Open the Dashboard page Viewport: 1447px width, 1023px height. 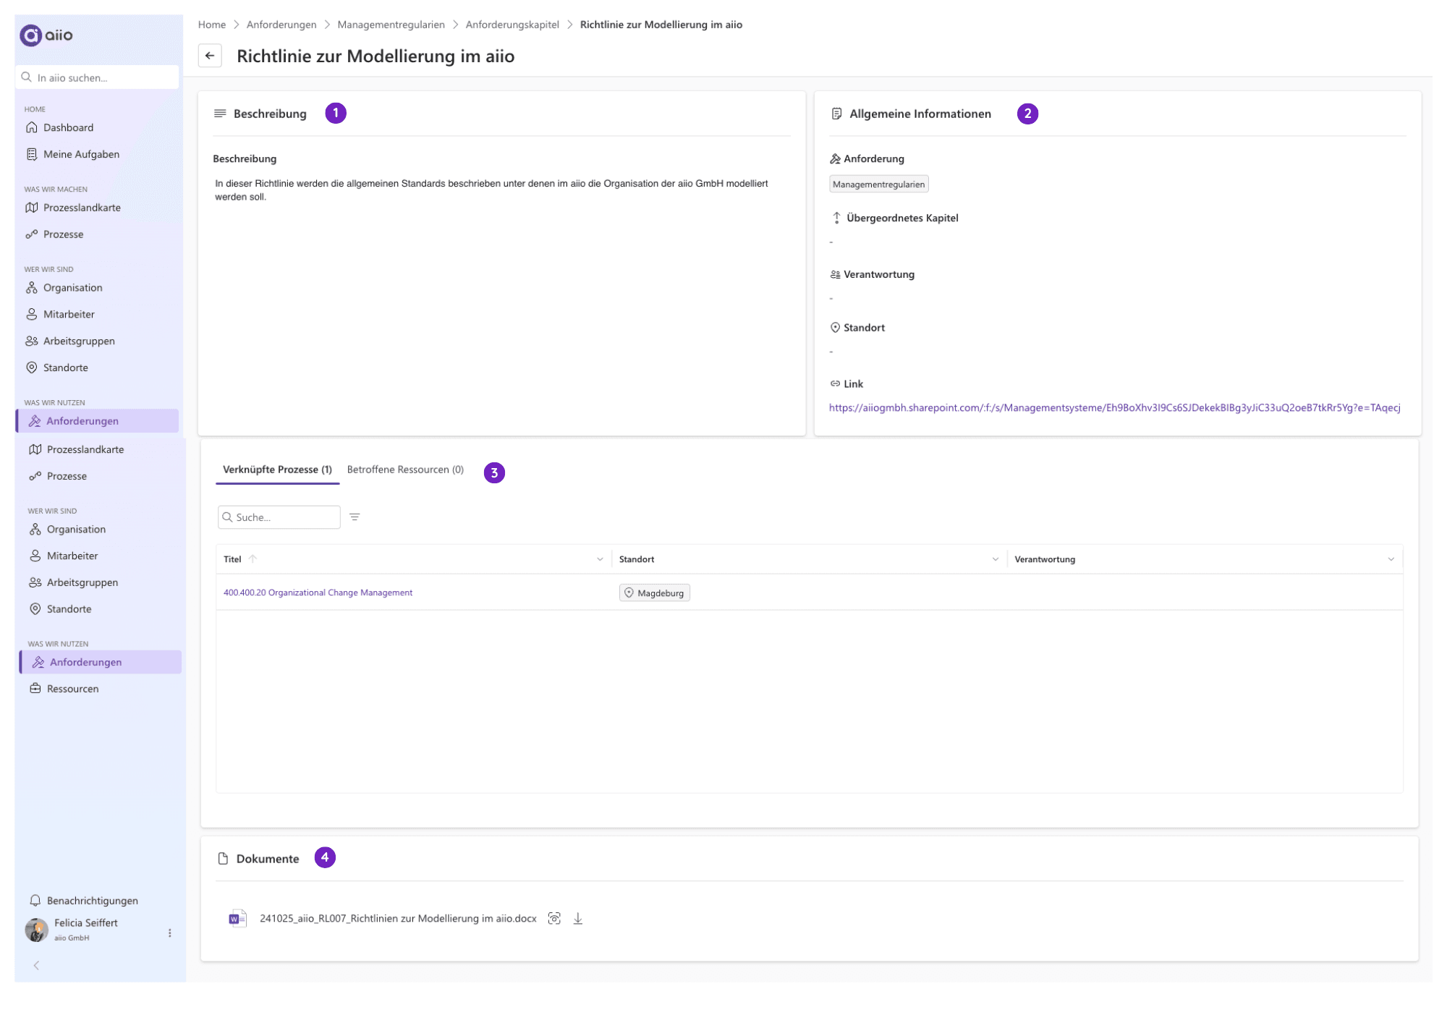[68, 127]
